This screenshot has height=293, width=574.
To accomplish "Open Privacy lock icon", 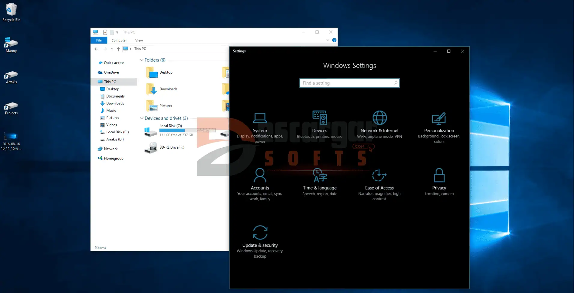I will [439, 175].
